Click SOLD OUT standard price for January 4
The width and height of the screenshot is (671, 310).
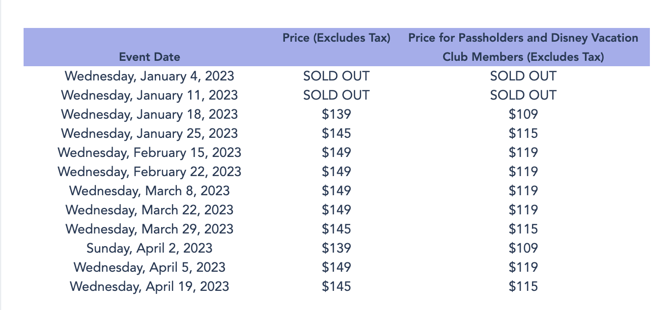(336, 76)
